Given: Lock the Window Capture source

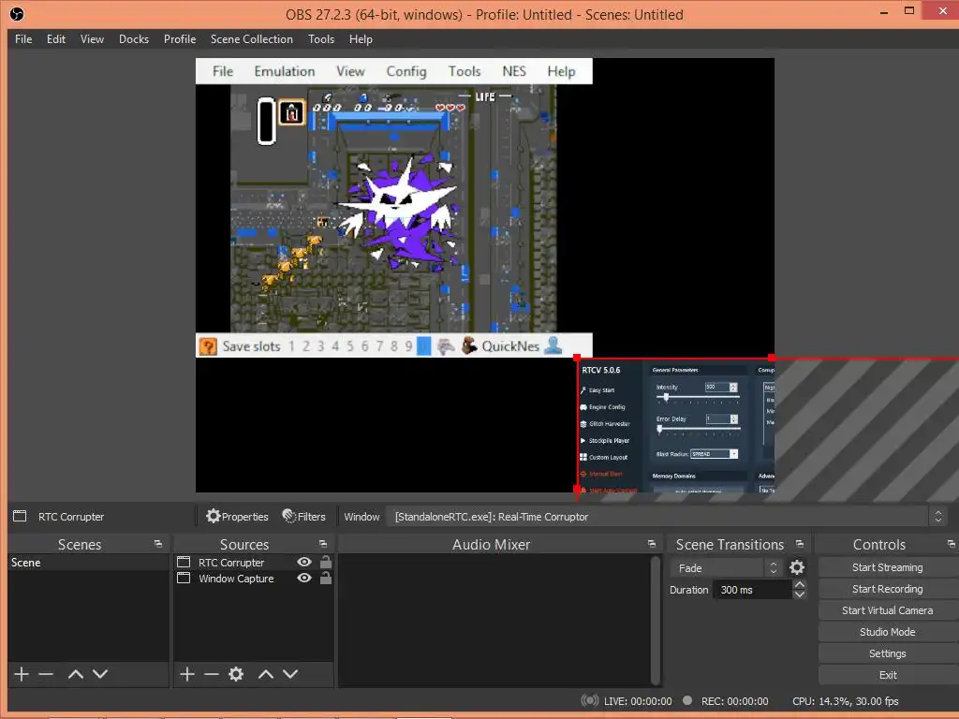Looking at the screenshot, I should coord(326,578).
